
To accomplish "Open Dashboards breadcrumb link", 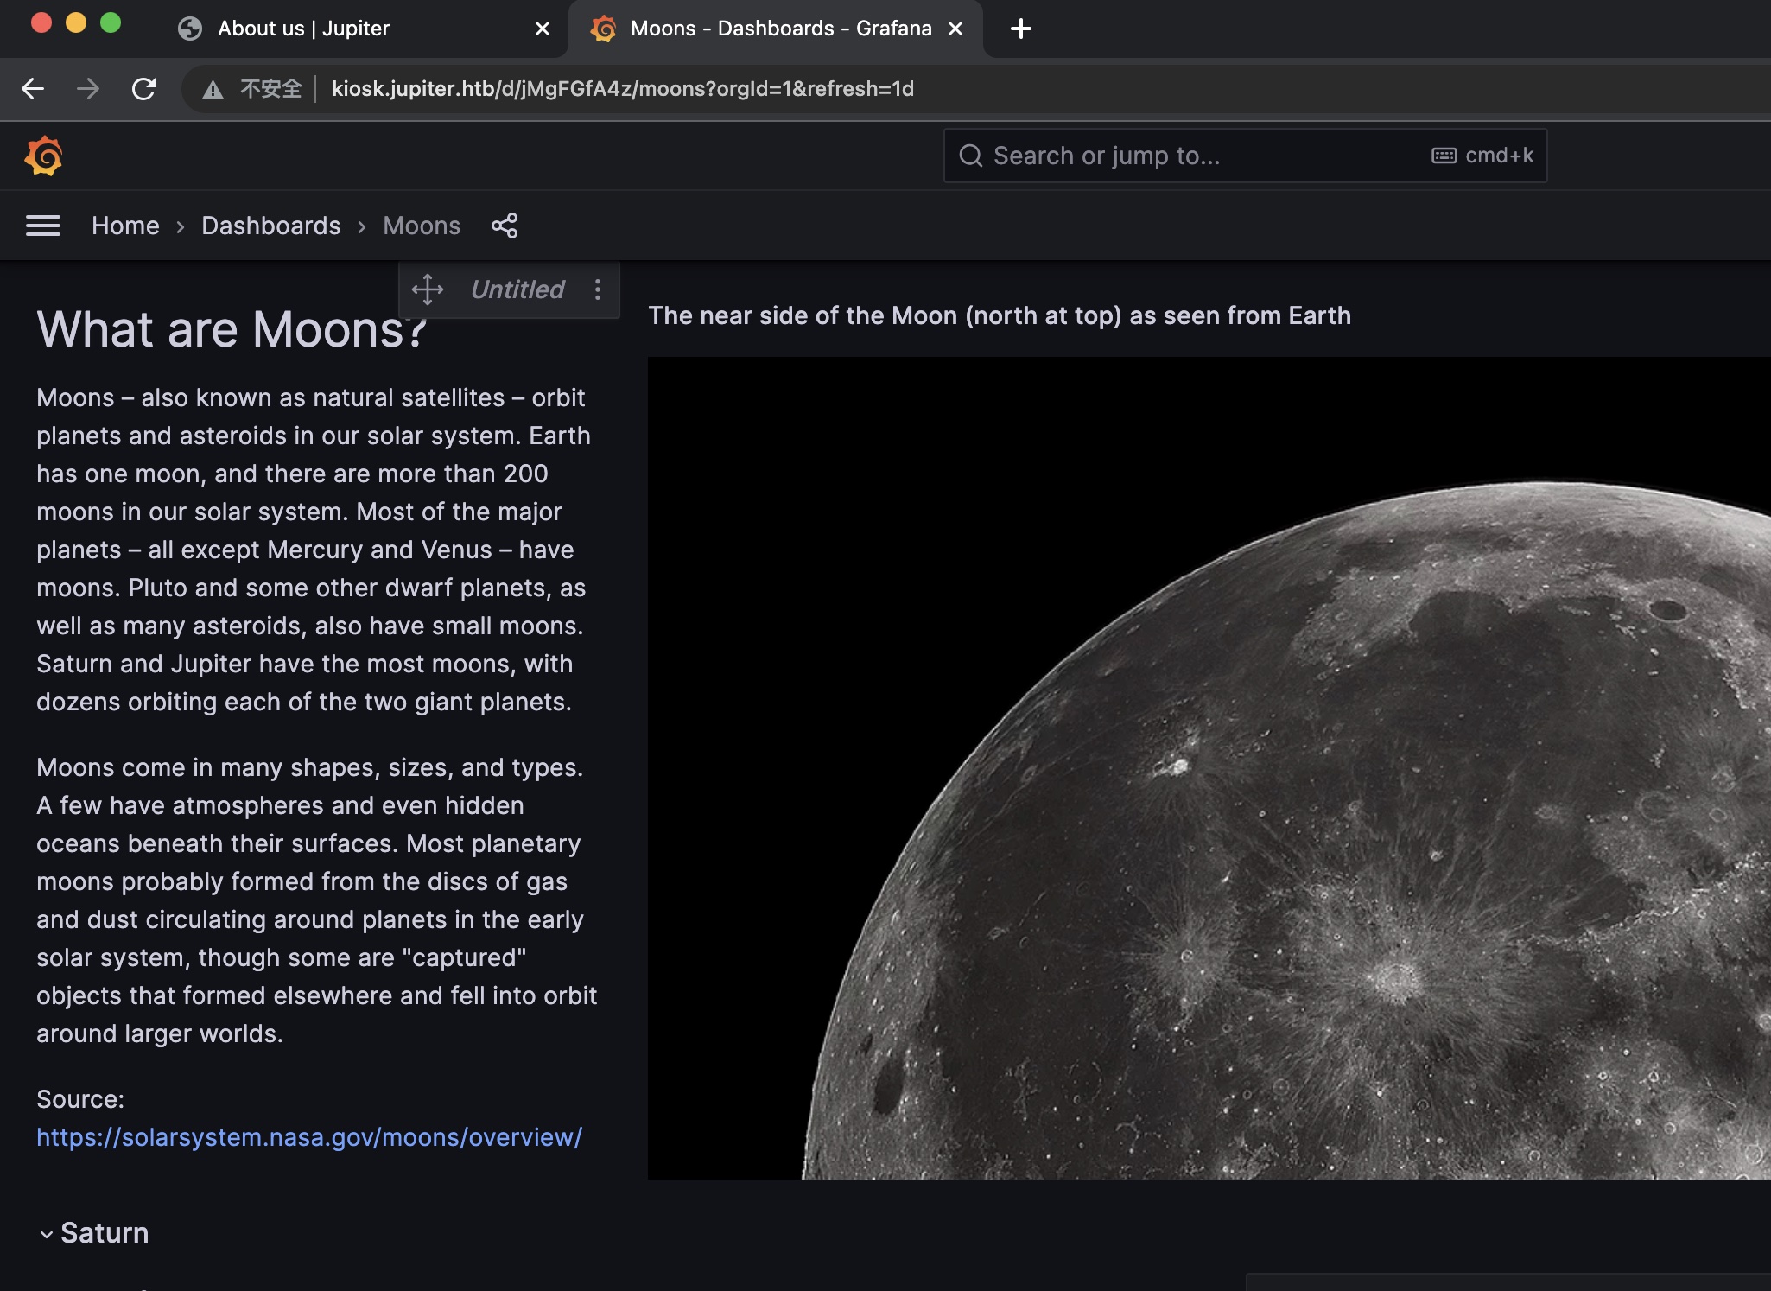I will tap(270, 226).
